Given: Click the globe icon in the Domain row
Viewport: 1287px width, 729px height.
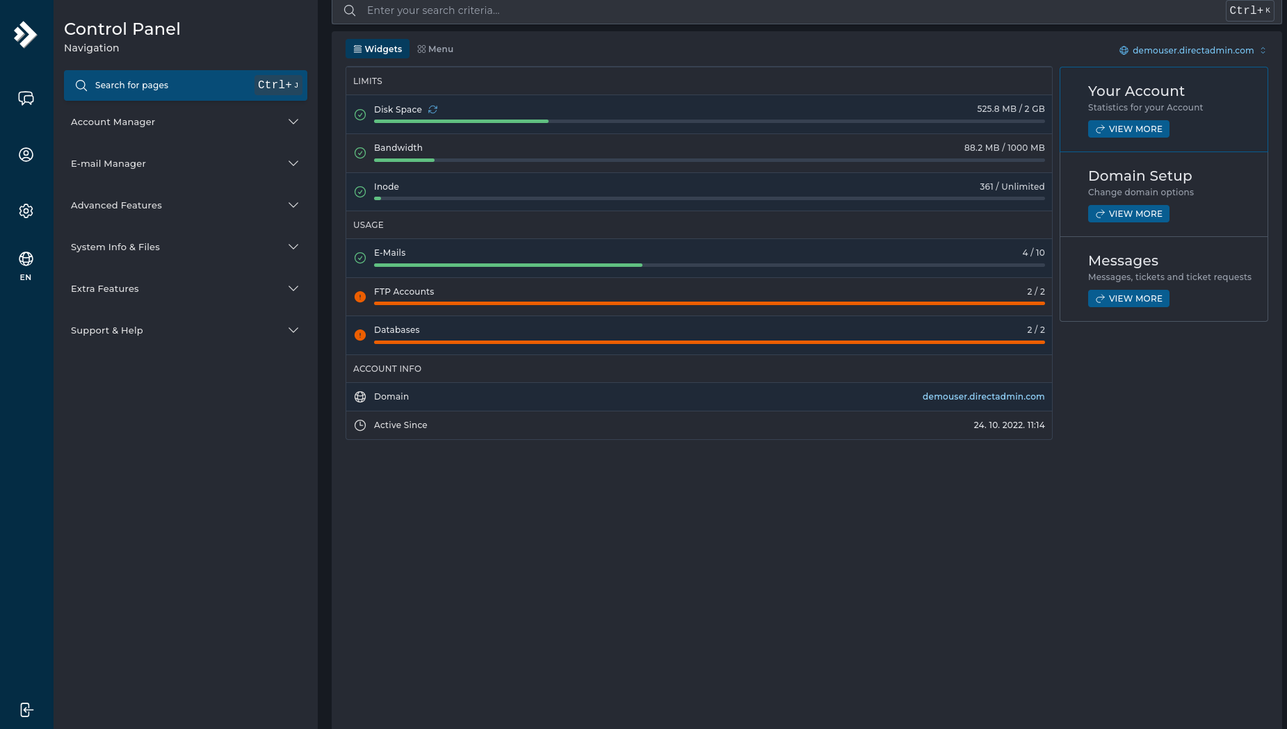Looking at the screenshot, I should tap(360, 397).
